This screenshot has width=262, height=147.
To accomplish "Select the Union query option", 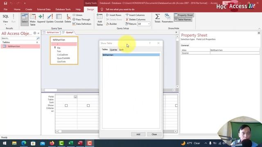I will coord(77,15).
